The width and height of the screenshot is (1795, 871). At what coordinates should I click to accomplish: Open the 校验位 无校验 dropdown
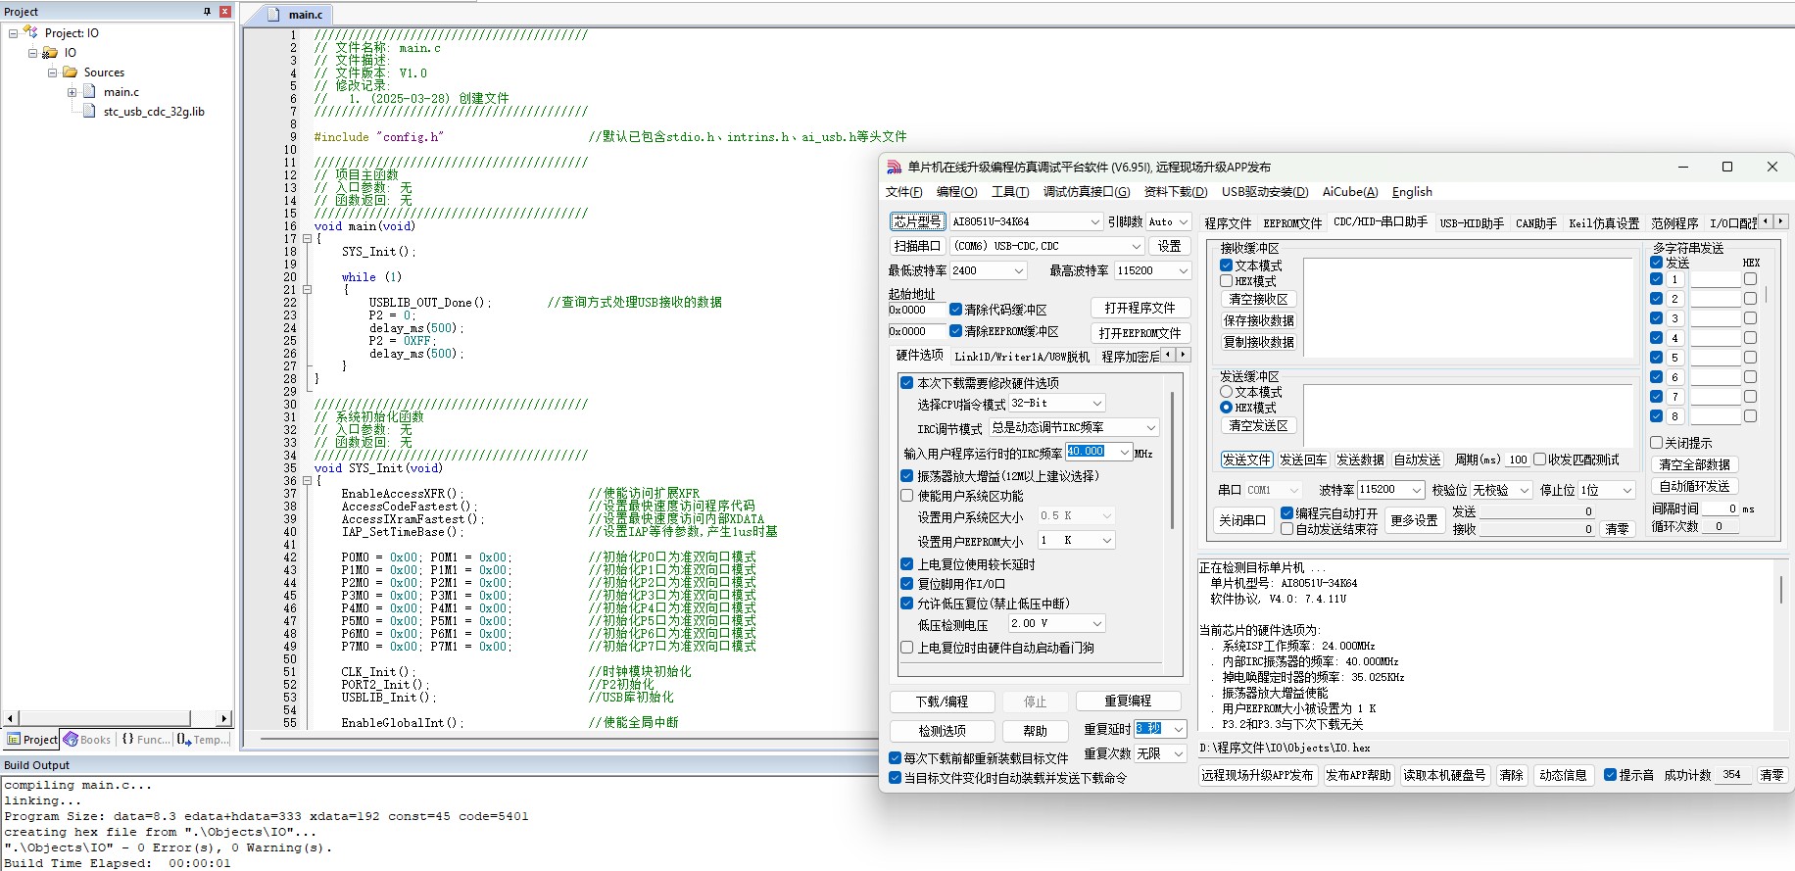1501,490
